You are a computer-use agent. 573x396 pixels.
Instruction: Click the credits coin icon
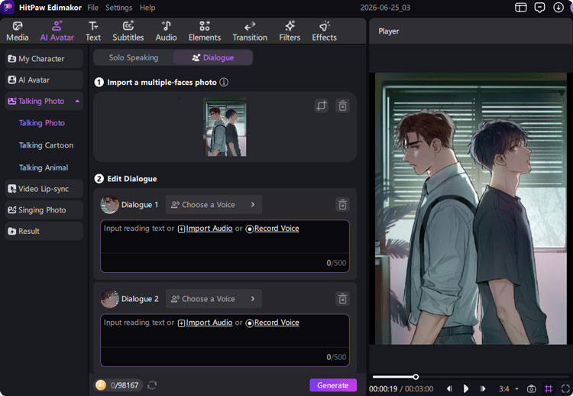pos(101,385)
